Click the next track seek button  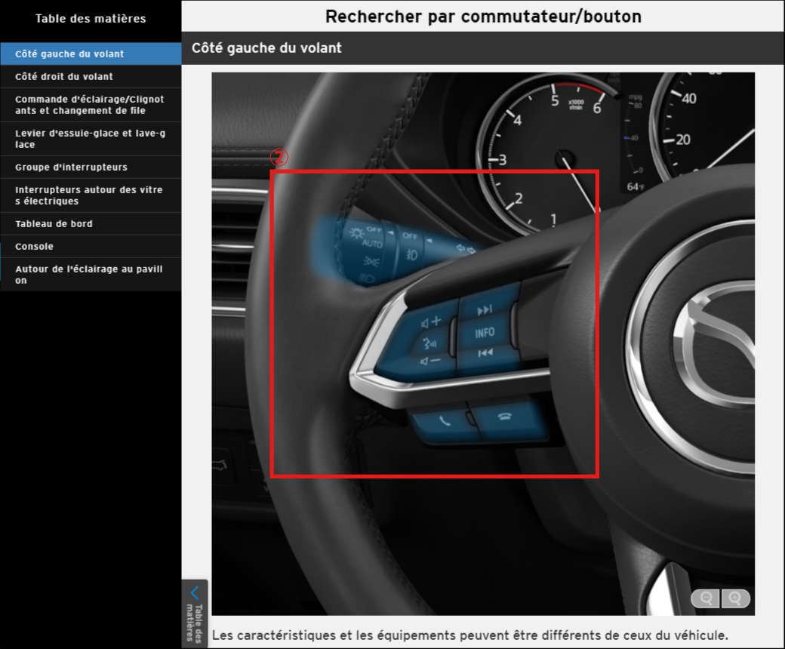pyautogui.click(x=485, y=309)
